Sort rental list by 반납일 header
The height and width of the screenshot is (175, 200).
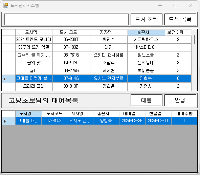(x=158, y=114)
